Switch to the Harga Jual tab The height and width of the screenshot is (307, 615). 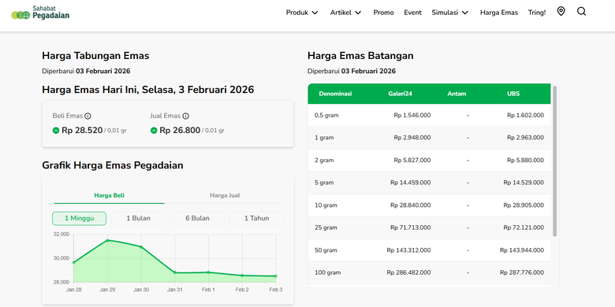point(225,195)
